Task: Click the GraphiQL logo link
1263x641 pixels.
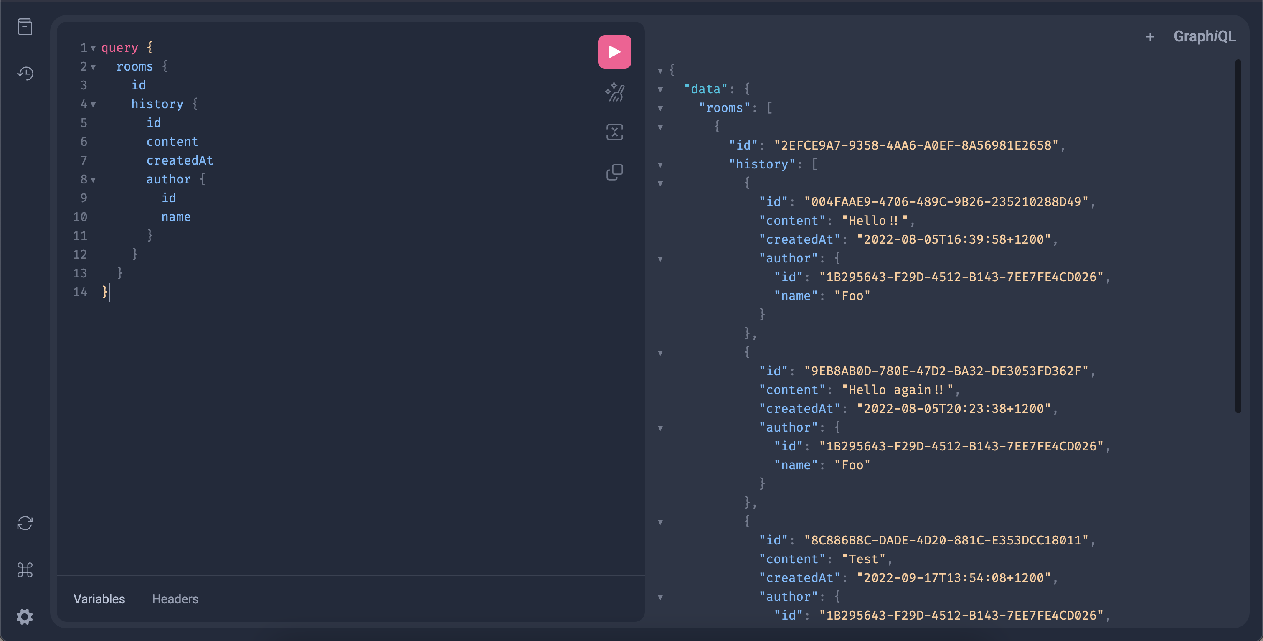Action: click(x=1204, y=36)
